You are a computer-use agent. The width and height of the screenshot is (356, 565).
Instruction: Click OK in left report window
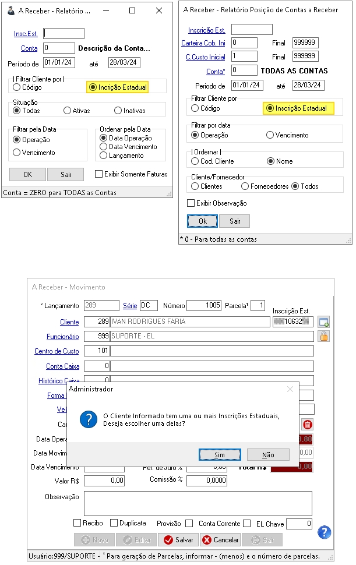28,174
